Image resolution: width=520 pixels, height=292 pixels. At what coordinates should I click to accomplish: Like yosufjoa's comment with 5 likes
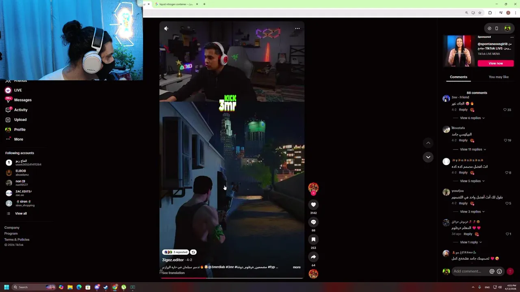[x=507, y=204]
